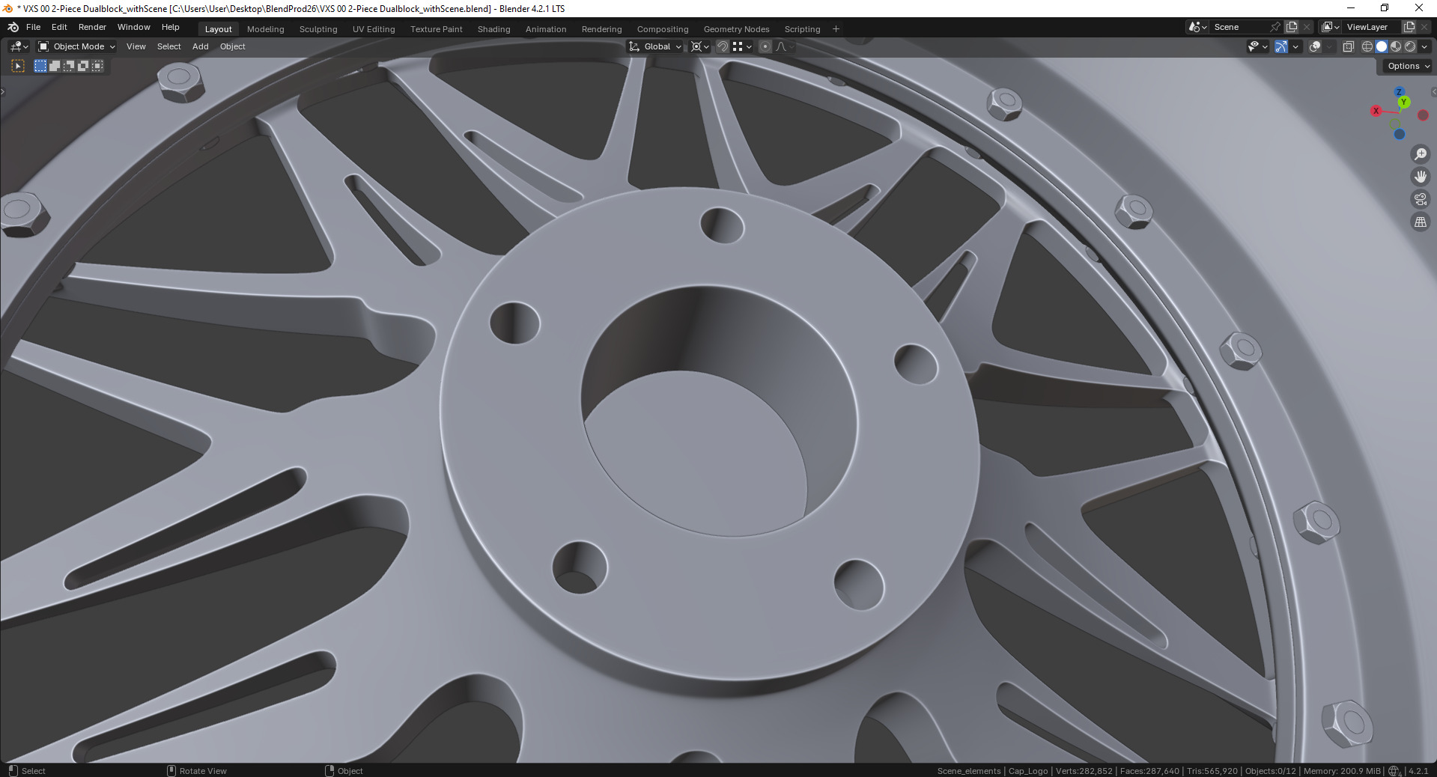This screenshot has width=1437, height=777.
Task: Click the red X axis on navigation gizmo
Action: (x=1376, y=111)
